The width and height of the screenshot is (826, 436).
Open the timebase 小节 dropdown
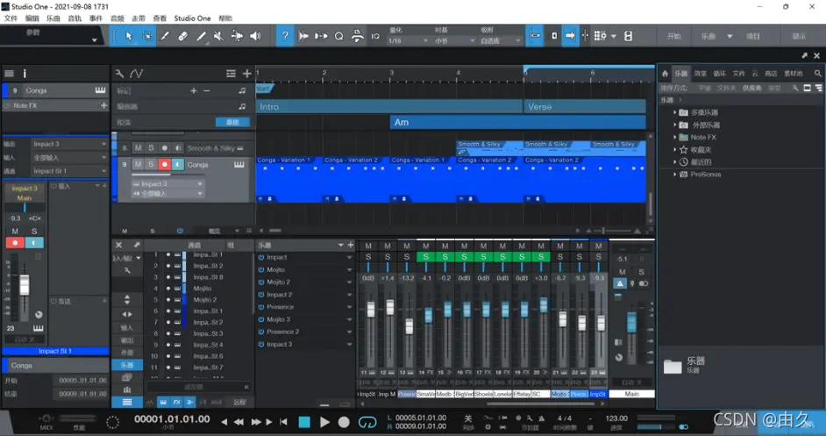coord(454,40)
